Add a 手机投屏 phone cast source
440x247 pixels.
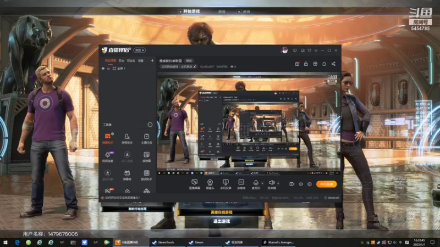[226, 184]
